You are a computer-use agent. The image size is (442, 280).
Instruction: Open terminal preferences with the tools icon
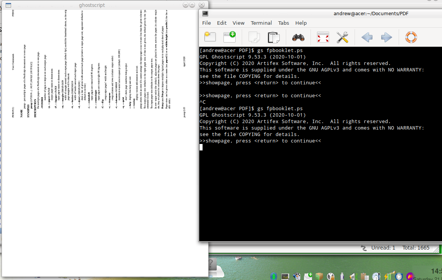click(341, 37)
